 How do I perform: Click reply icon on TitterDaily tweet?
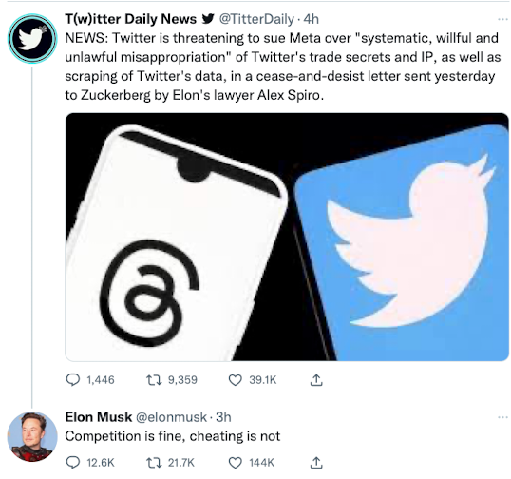click(x=73, y=380)
